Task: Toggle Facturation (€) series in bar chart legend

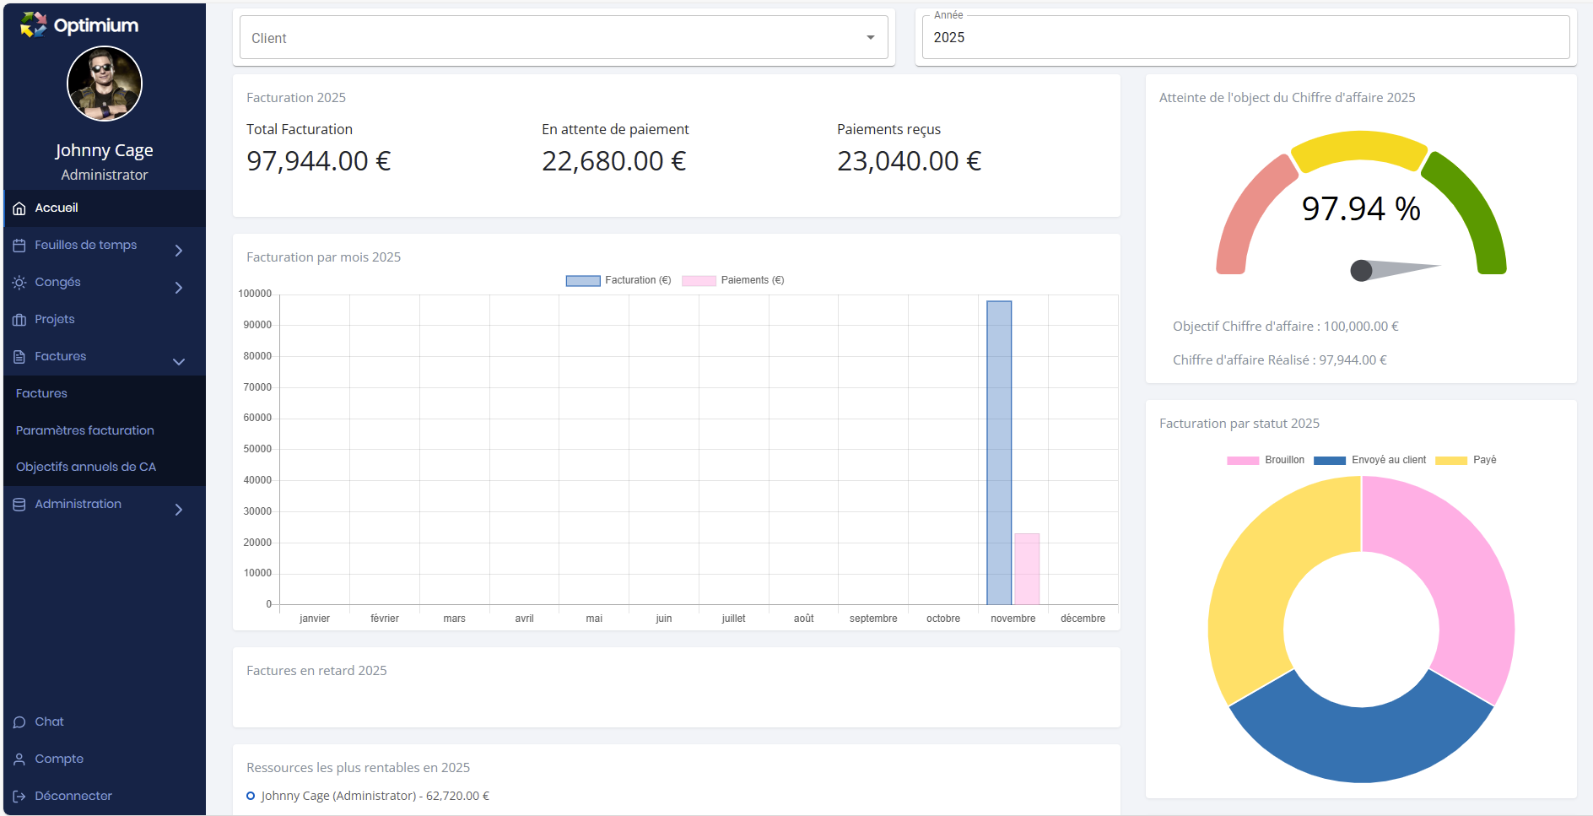Action: tap(618, 280)
